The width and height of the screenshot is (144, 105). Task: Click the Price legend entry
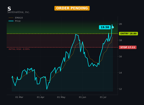pyautogui.click(x=14, y=21)
